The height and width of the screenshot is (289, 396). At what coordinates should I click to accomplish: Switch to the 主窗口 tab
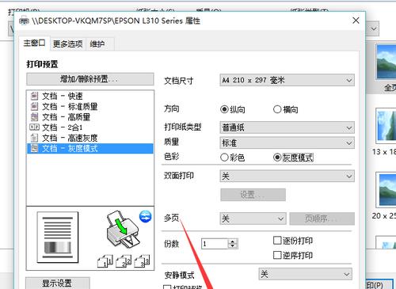pos(34,43)
